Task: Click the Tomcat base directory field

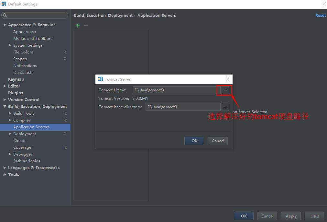Action: point(183,107)
